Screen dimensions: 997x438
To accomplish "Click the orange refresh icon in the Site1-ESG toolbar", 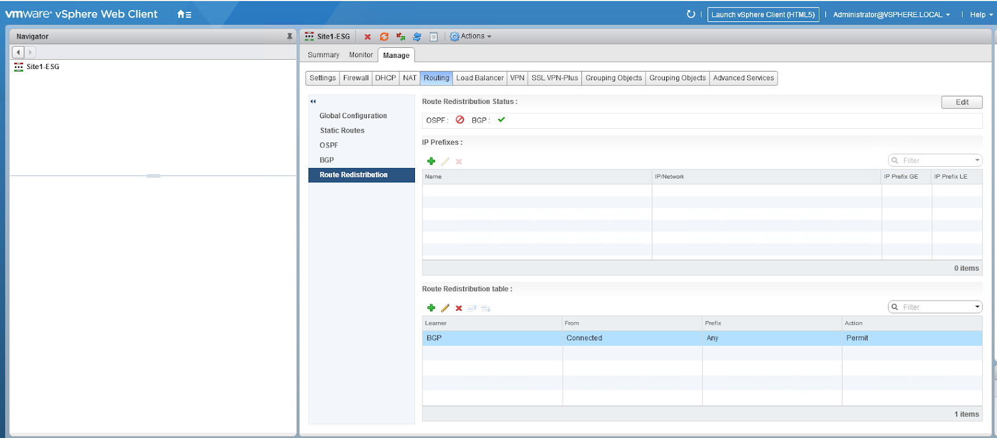I will click(384, 37).
